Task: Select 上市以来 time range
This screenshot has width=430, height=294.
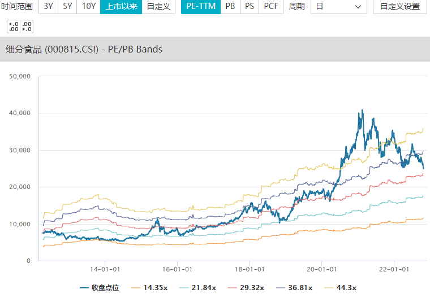Action: click(121, 7)
